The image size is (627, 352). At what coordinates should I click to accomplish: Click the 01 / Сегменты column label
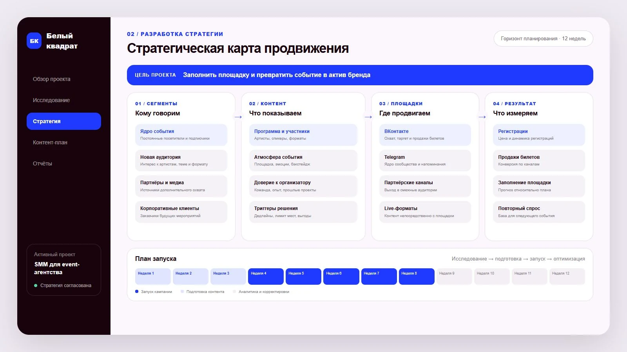(x=156, y=104)
